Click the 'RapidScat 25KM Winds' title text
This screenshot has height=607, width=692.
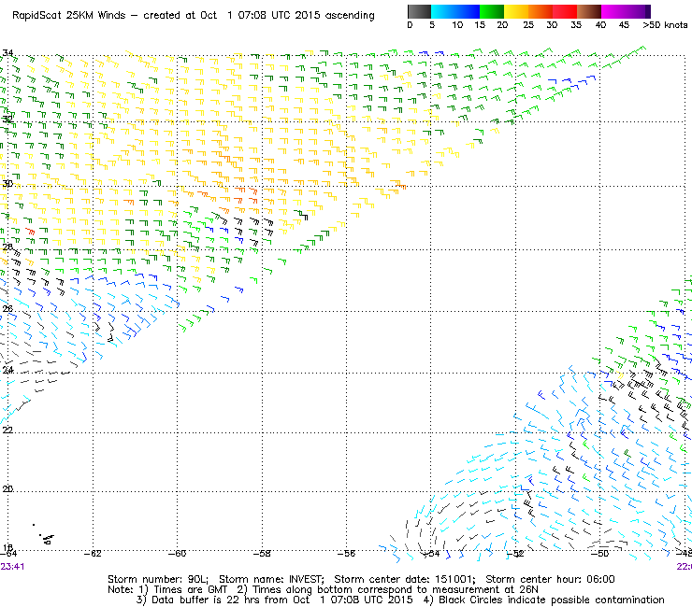(x=69, y=16)
